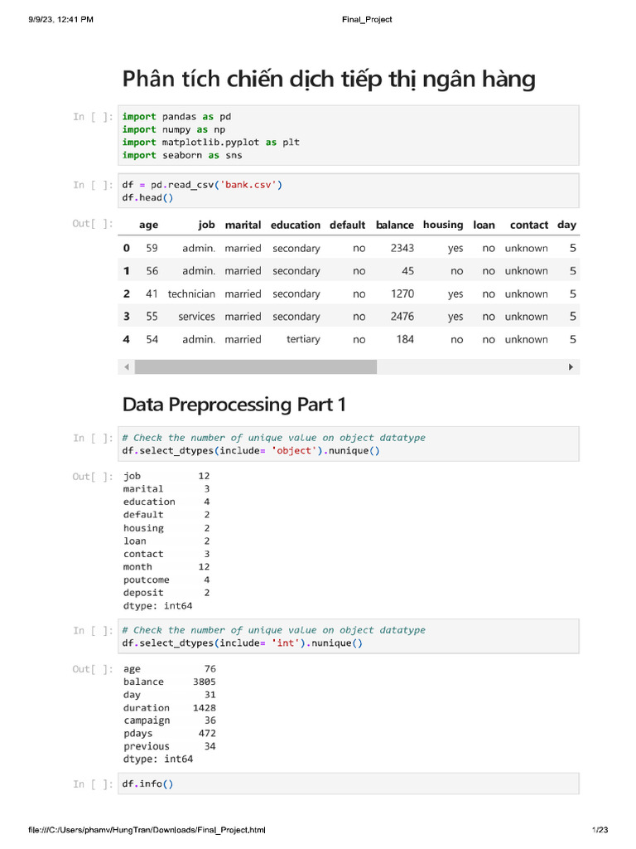Screen dimensions: 636x849
Task: Click the horizontal scrollbar thumb under the table
Action: point(255,366)
